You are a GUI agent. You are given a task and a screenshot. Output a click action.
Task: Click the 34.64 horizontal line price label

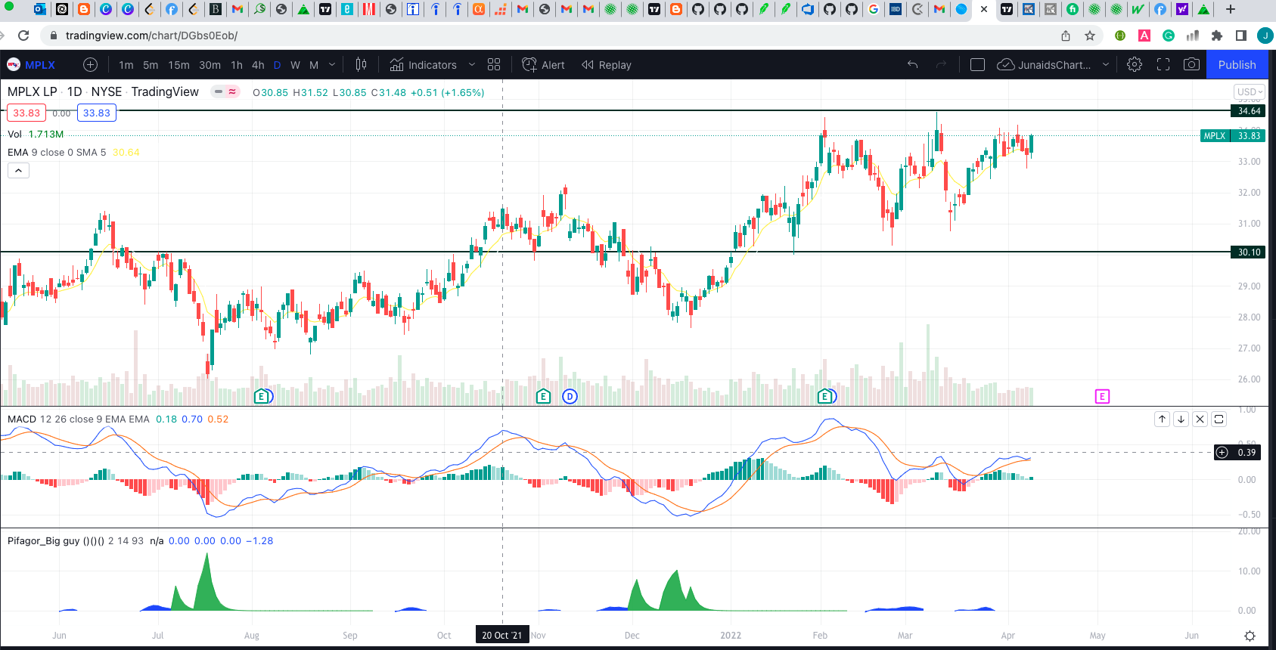click(x=1248, y=111)
